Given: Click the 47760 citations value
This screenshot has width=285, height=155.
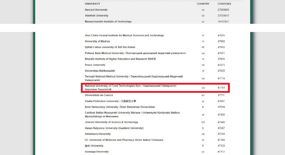Looking at the screenshot, I should (221, 87).
